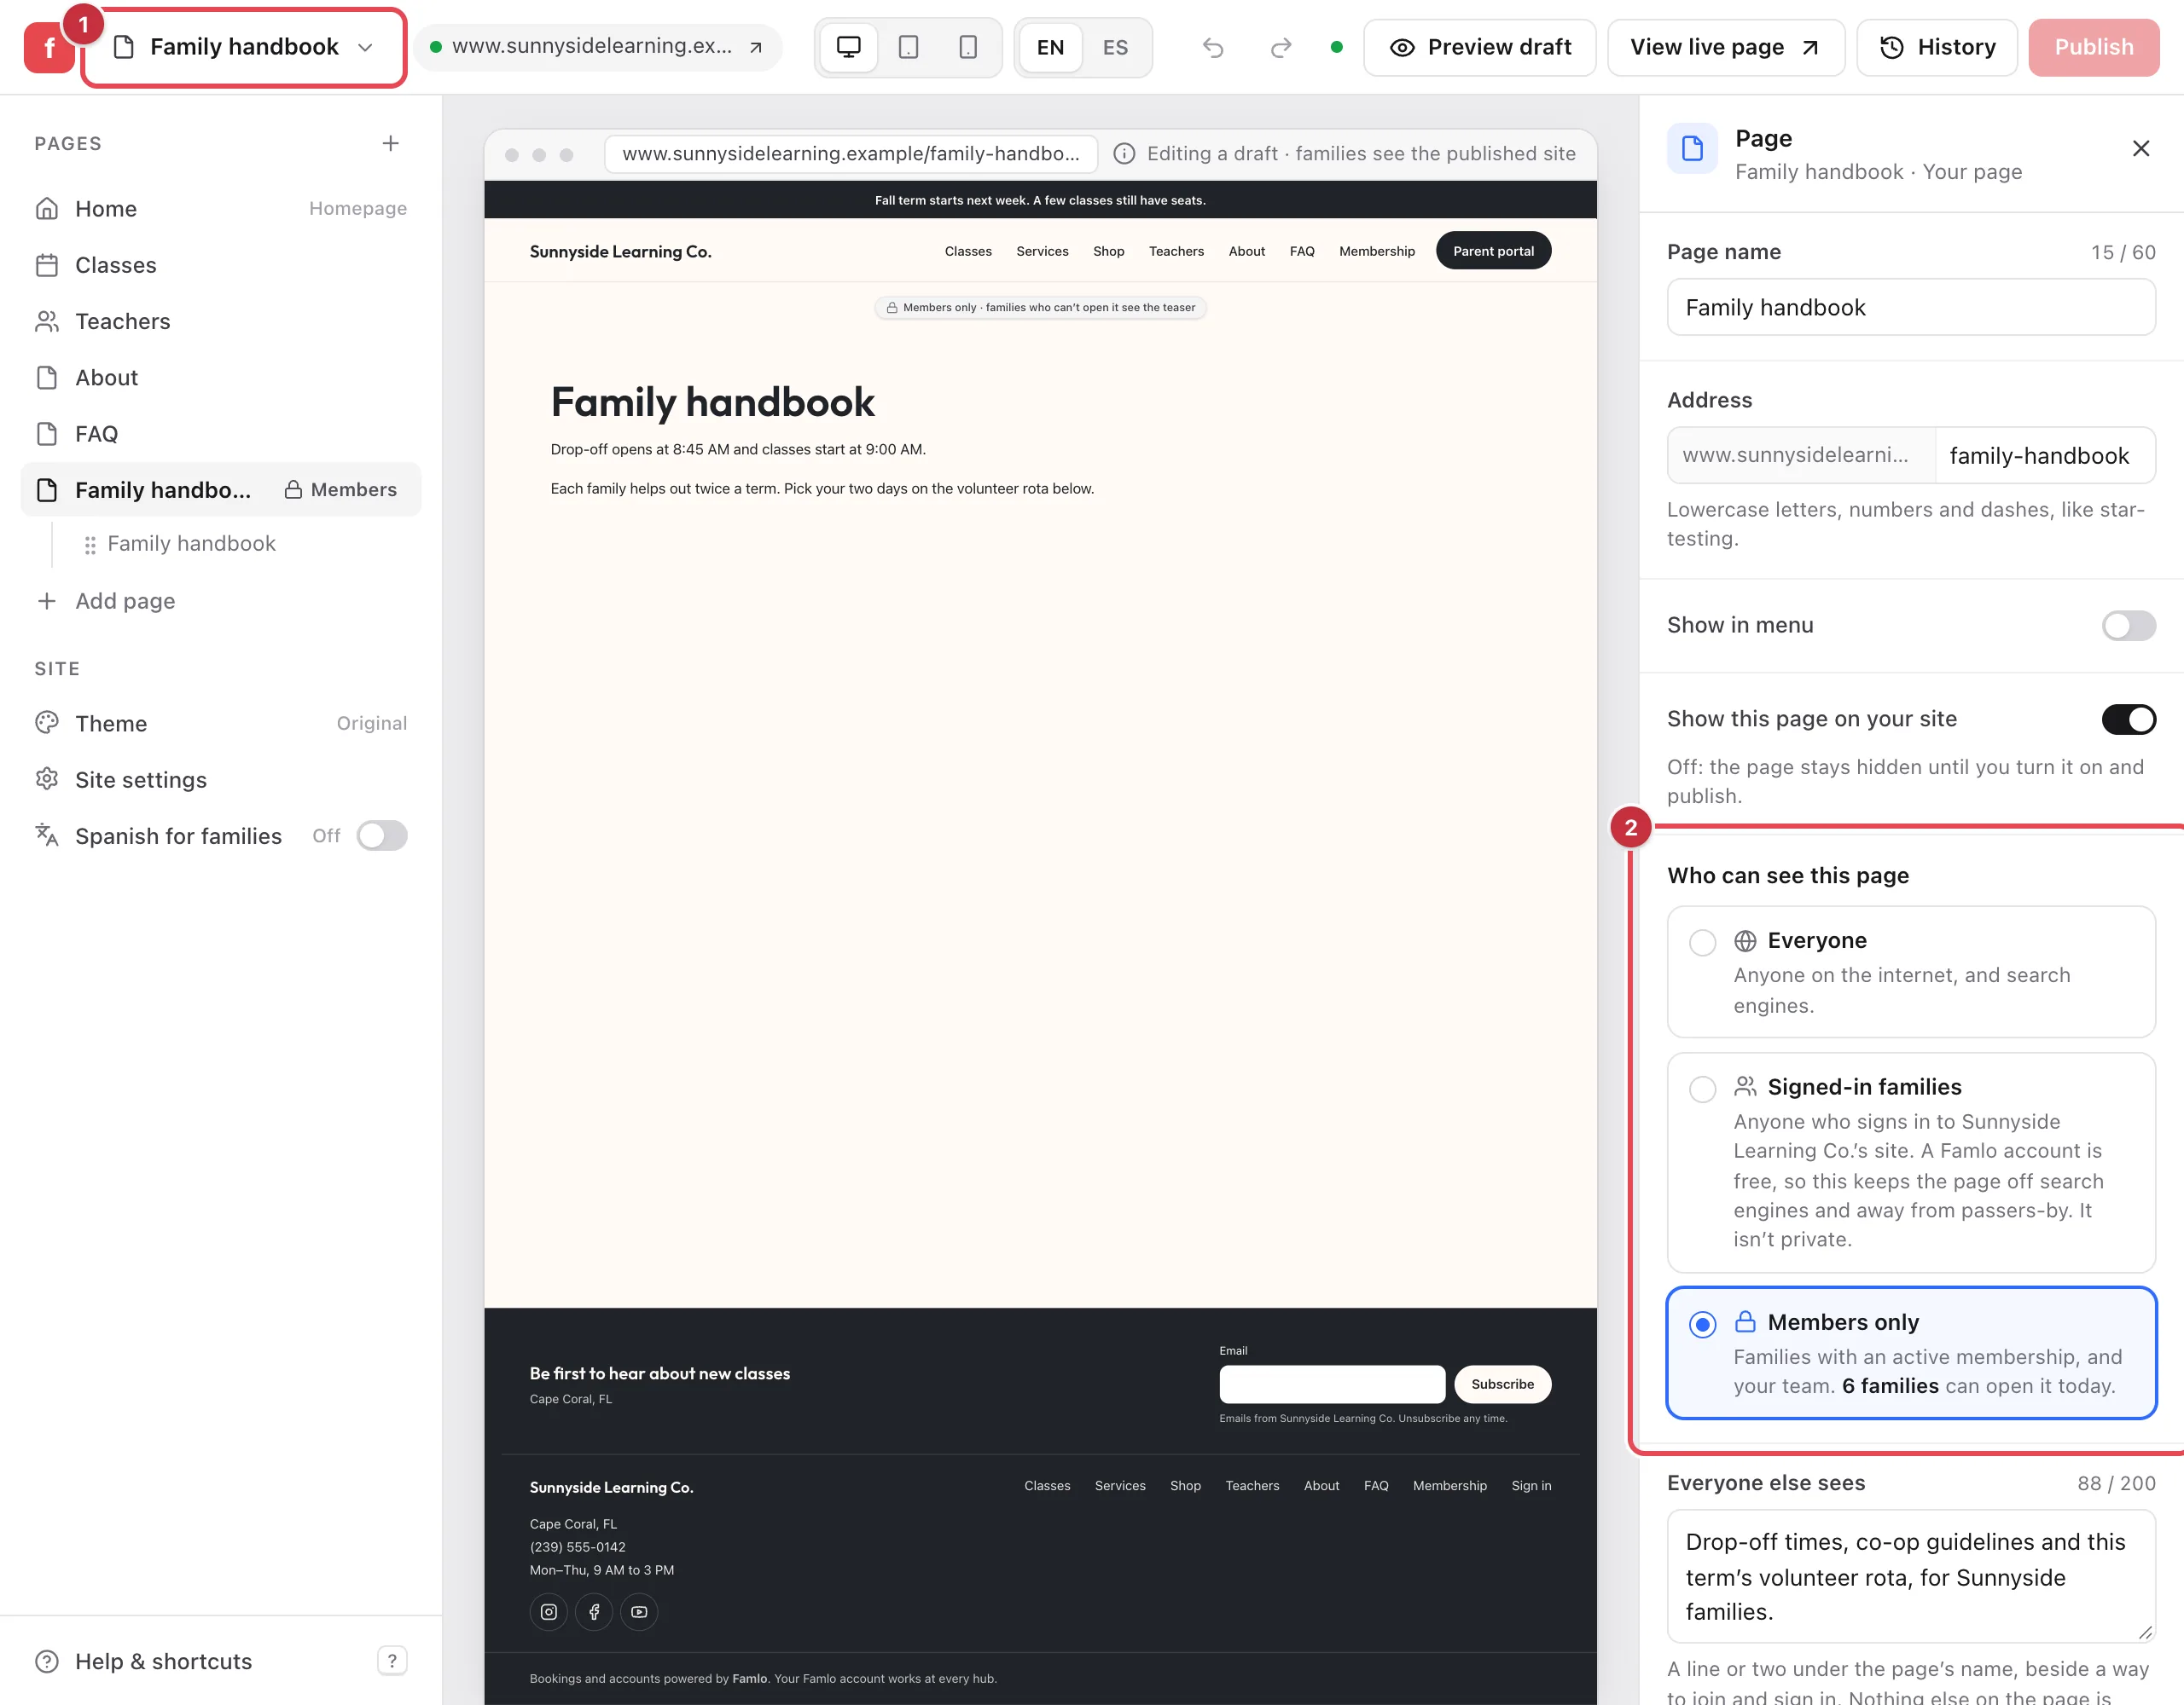Click Services in the preview header nav
Viewport: 2184px width, 1705px height.
click(1042, 251)
